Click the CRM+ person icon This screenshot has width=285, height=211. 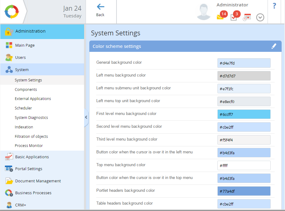[9, 205]
